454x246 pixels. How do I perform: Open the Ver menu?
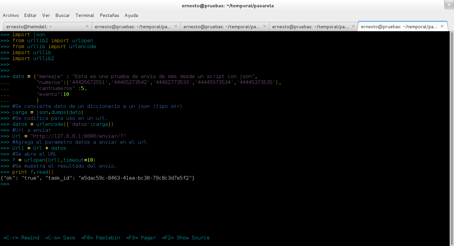click(46, 15)
